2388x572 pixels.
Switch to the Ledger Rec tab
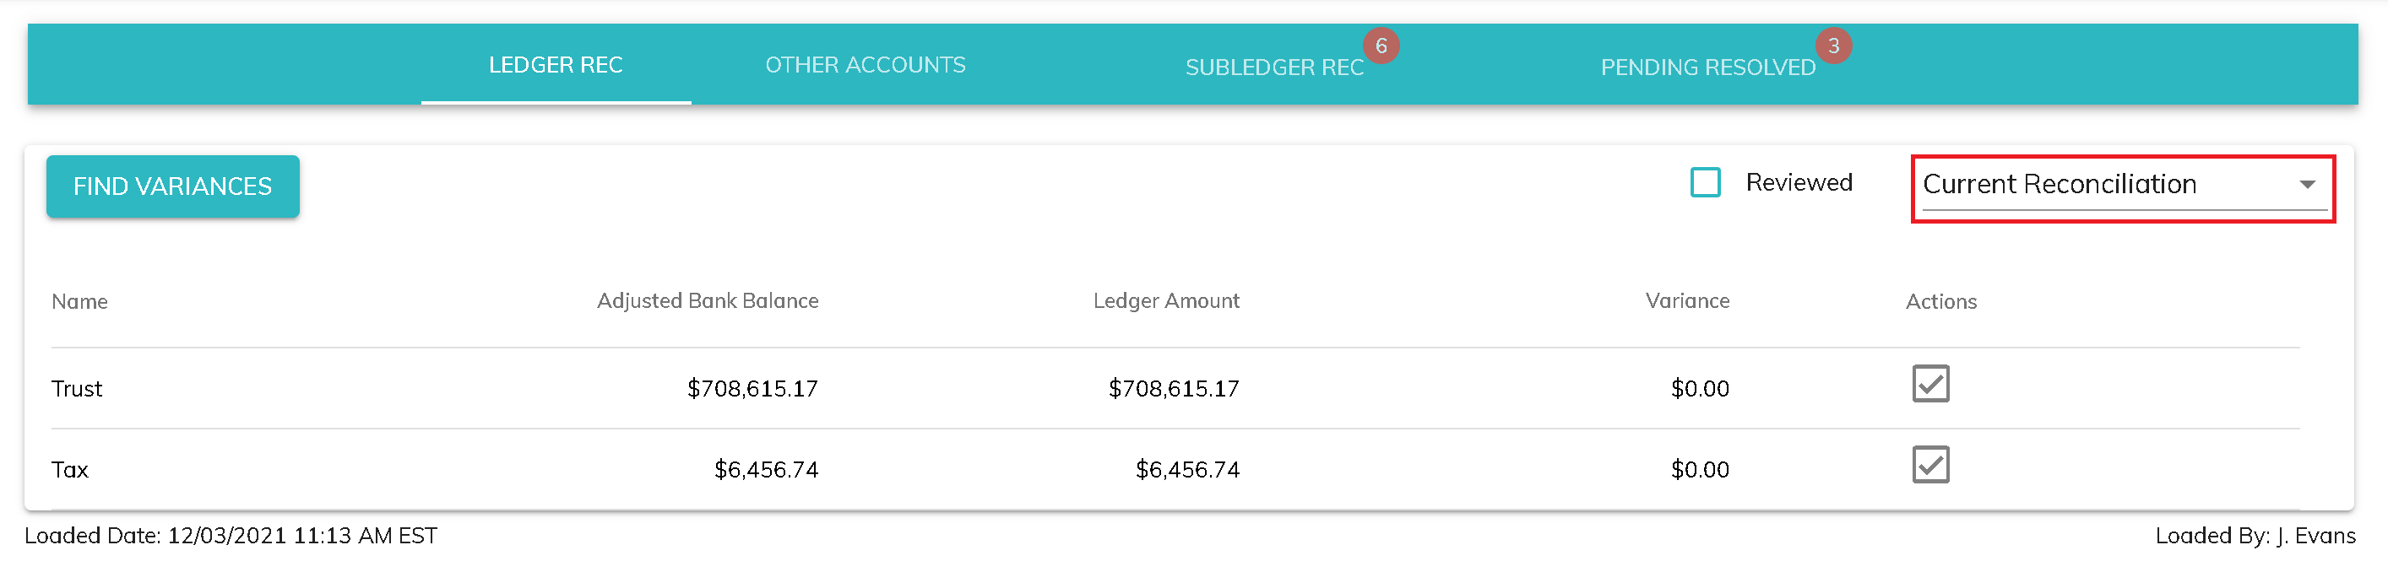pyautogui.click(x=556, y=65)
